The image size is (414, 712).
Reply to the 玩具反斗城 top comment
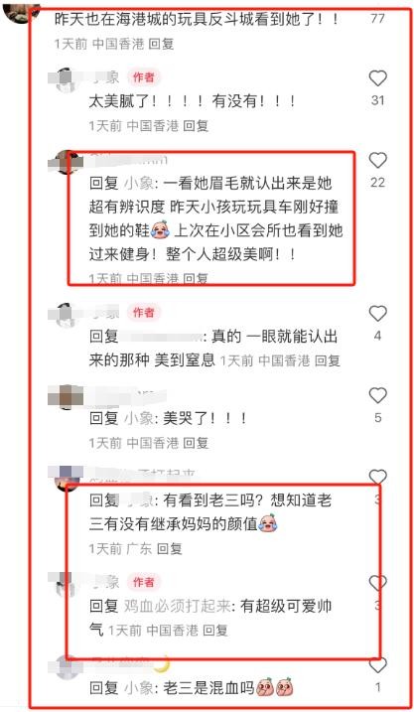tap(161, 44)
